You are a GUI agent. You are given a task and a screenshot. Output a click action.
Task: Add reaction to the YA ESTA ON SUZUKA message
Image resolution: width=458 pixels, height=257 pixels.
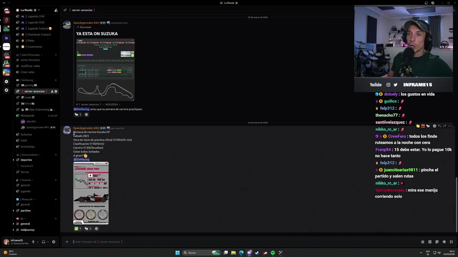[x=86, y=115]
